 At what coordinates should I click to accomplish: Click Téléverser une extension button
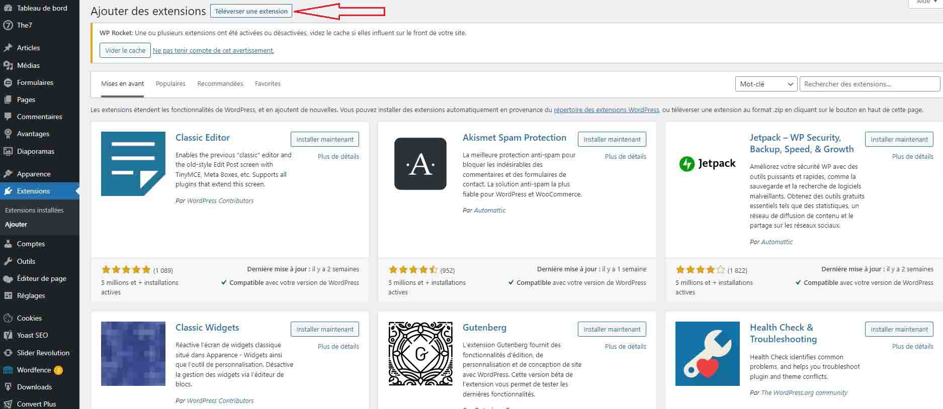(x=251, y=11)
